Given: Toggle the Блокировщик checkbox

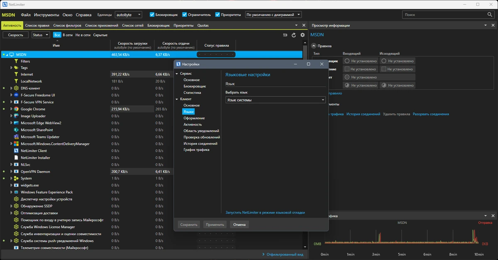Looking at the screenshot, I should point(152,15).
